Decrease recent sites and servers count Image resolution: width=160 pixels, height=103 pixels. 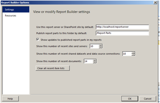click(x=100, y=47)
